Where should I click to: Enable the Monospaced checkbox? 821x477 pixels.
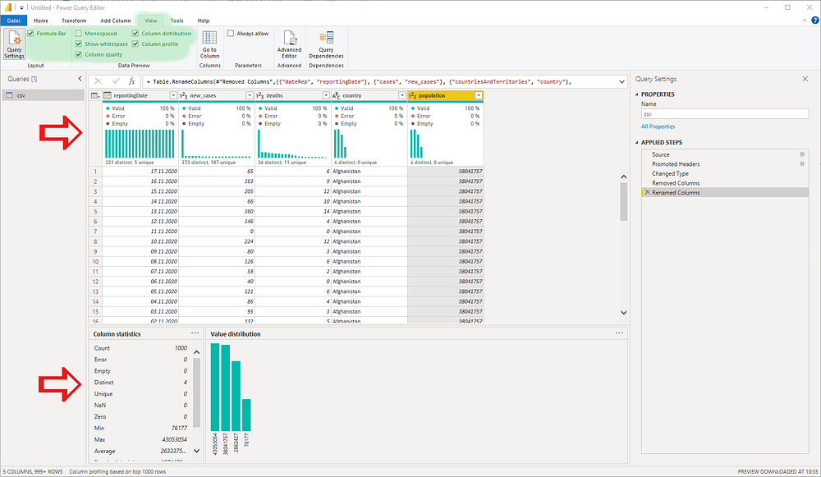tap(79, 34)
